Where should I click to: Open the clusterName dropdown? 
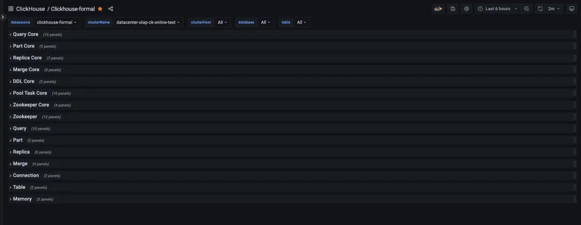coord(148,22)
